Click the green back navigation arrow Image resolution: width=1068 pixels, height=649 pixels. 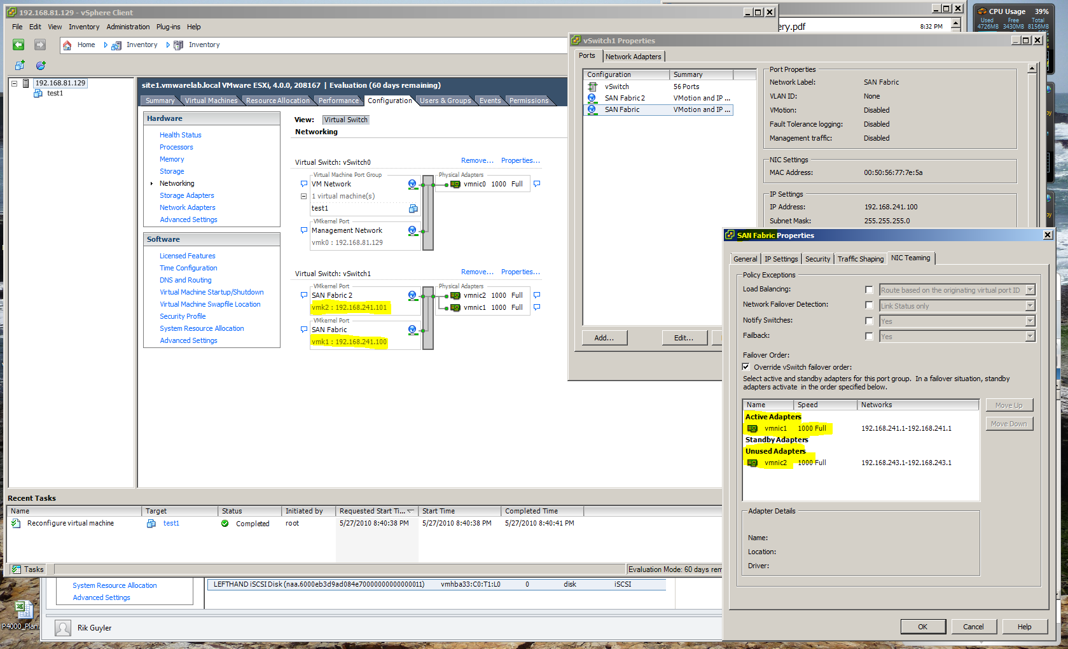coord(18,45)
